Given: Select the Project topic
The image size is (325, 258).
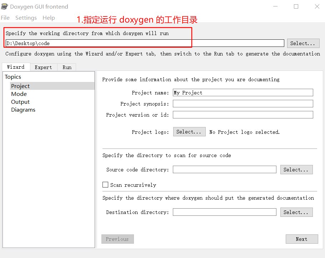Looking at the screenshot, I should coord(52,86).
